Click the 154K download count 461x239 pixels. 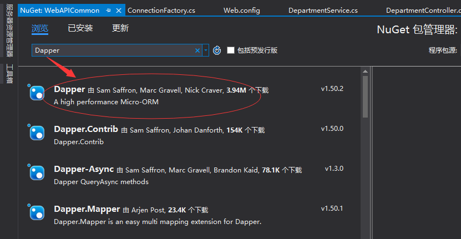(x=234, y=130)
